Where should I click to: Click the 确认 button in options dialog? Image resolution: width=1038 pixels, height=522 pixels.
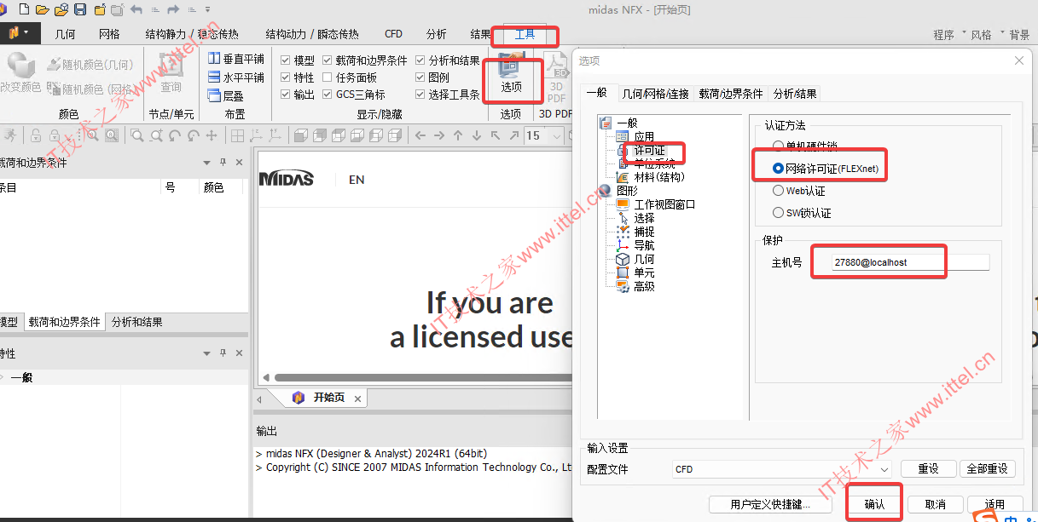(874, 504)
